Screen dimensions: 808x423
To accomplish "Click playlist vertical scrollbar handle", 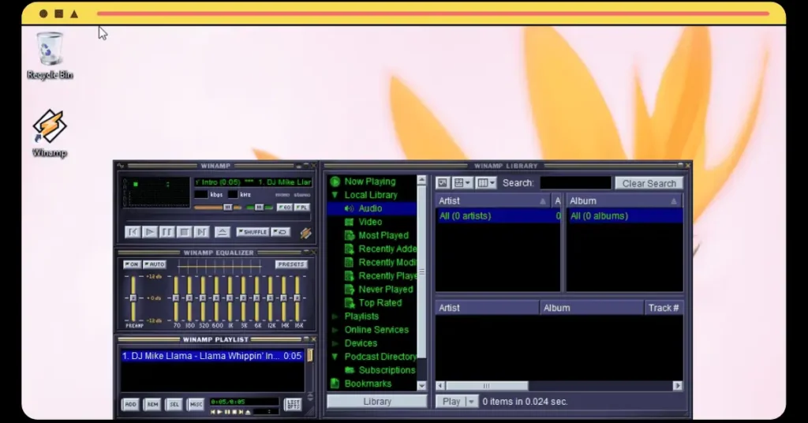I will click(x=310, y=355).
